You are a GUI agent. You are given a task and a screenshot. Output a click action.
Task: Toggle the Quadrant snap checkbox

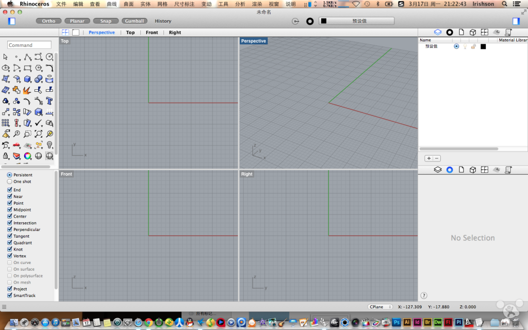point(10,243)
